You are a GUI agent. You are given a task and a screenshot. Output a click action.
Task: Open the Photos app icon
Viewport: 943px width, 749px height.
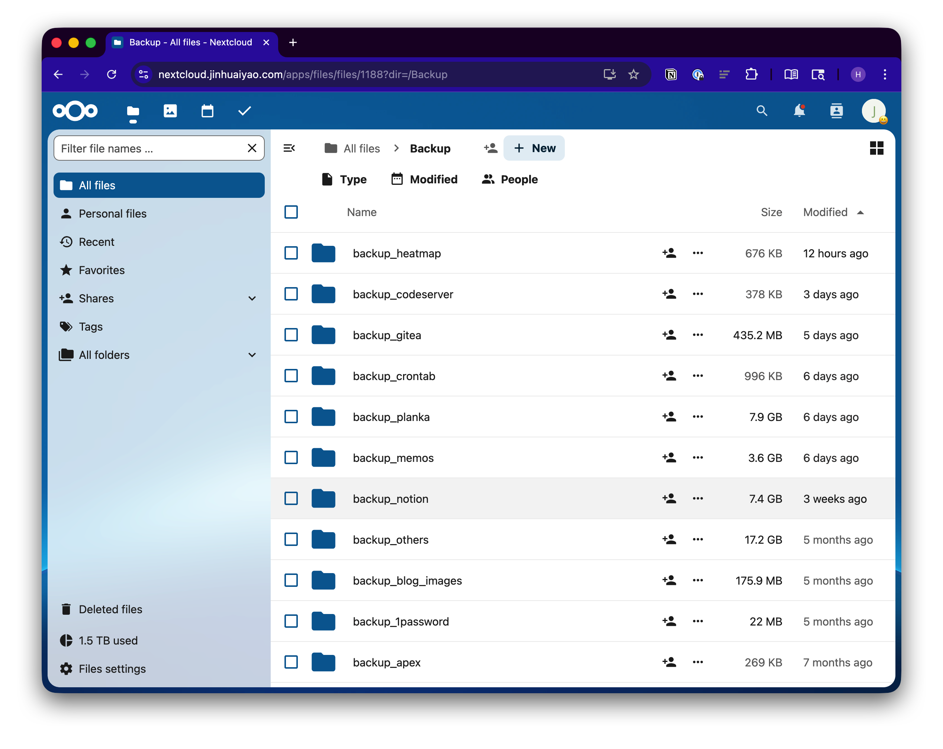(170, 111)
